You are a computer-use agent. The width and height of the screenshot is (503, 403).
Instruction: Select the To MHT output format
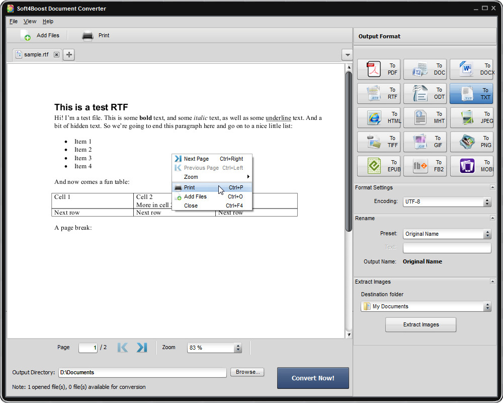(x=425, y=117)
